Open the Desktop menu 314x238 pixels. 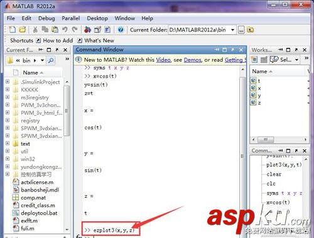pyautogui.click(x=97, y=18)
